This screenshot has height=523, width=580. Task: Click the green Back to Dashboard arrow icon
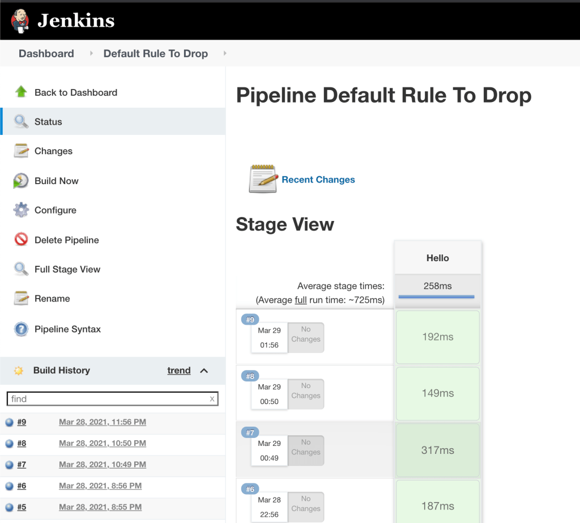(21, 92)
